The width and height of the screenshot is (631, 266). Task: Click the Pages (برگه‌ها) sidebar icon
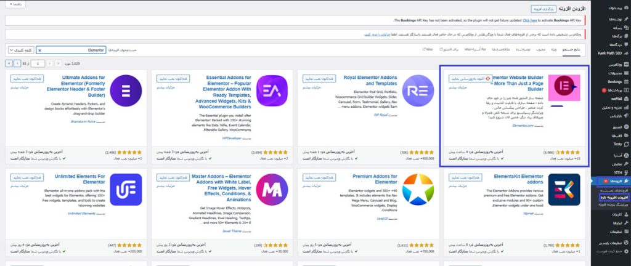coord(627,36)
